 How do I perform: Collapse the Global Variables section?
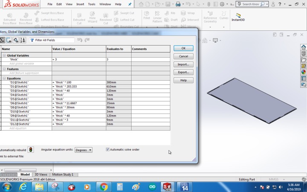(x=4, y=55)
